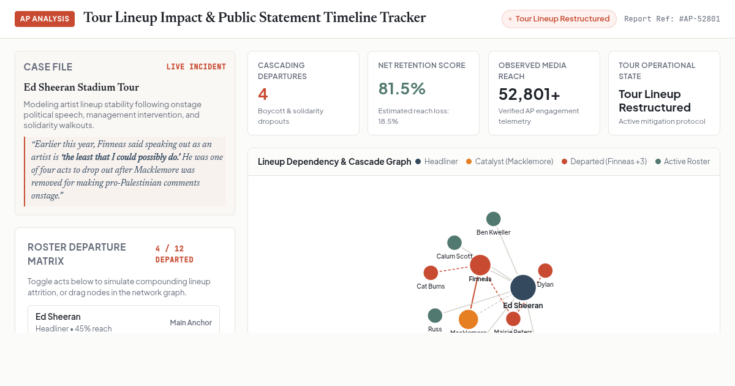Click the CASE FILE heading
This screenshot has width=735, height=386.
tap(48, 67)
